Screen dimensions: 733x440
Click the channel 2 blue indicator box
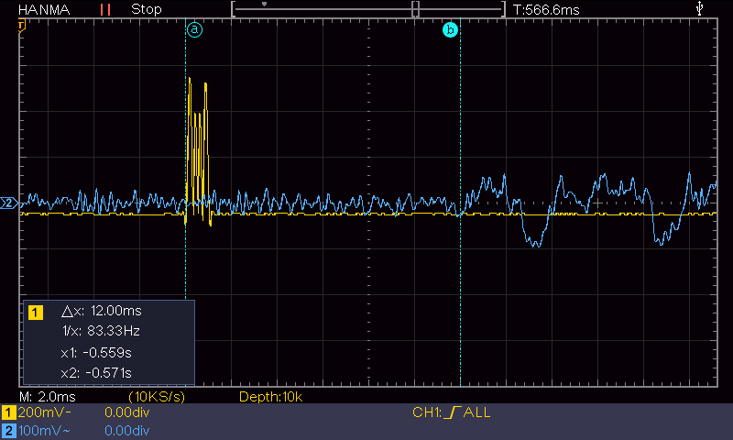tap(8, 431)
